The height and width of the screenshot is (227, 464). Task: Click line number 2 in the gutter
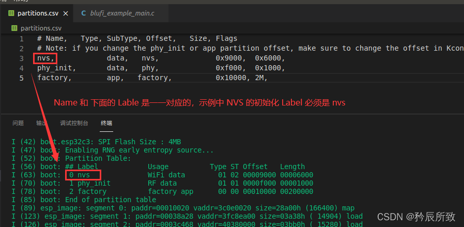tap(22, 49)
